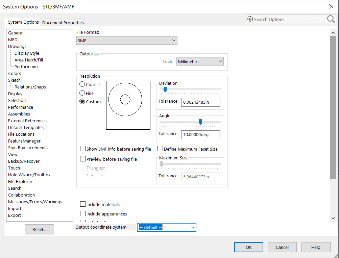Tick the Include materials checkbox
Image resolution: width=339 pixels, height=258 pixels.
(82, 204)
